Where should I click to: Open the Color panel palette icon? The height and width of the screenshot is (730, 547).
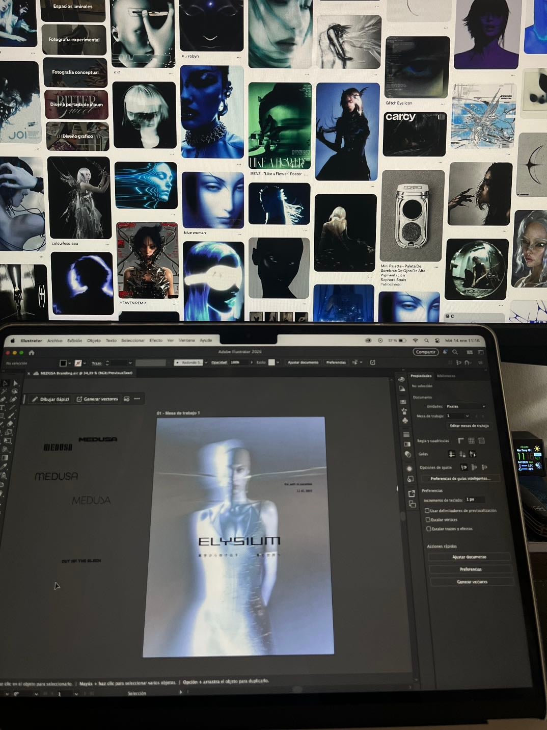(401, 379)
